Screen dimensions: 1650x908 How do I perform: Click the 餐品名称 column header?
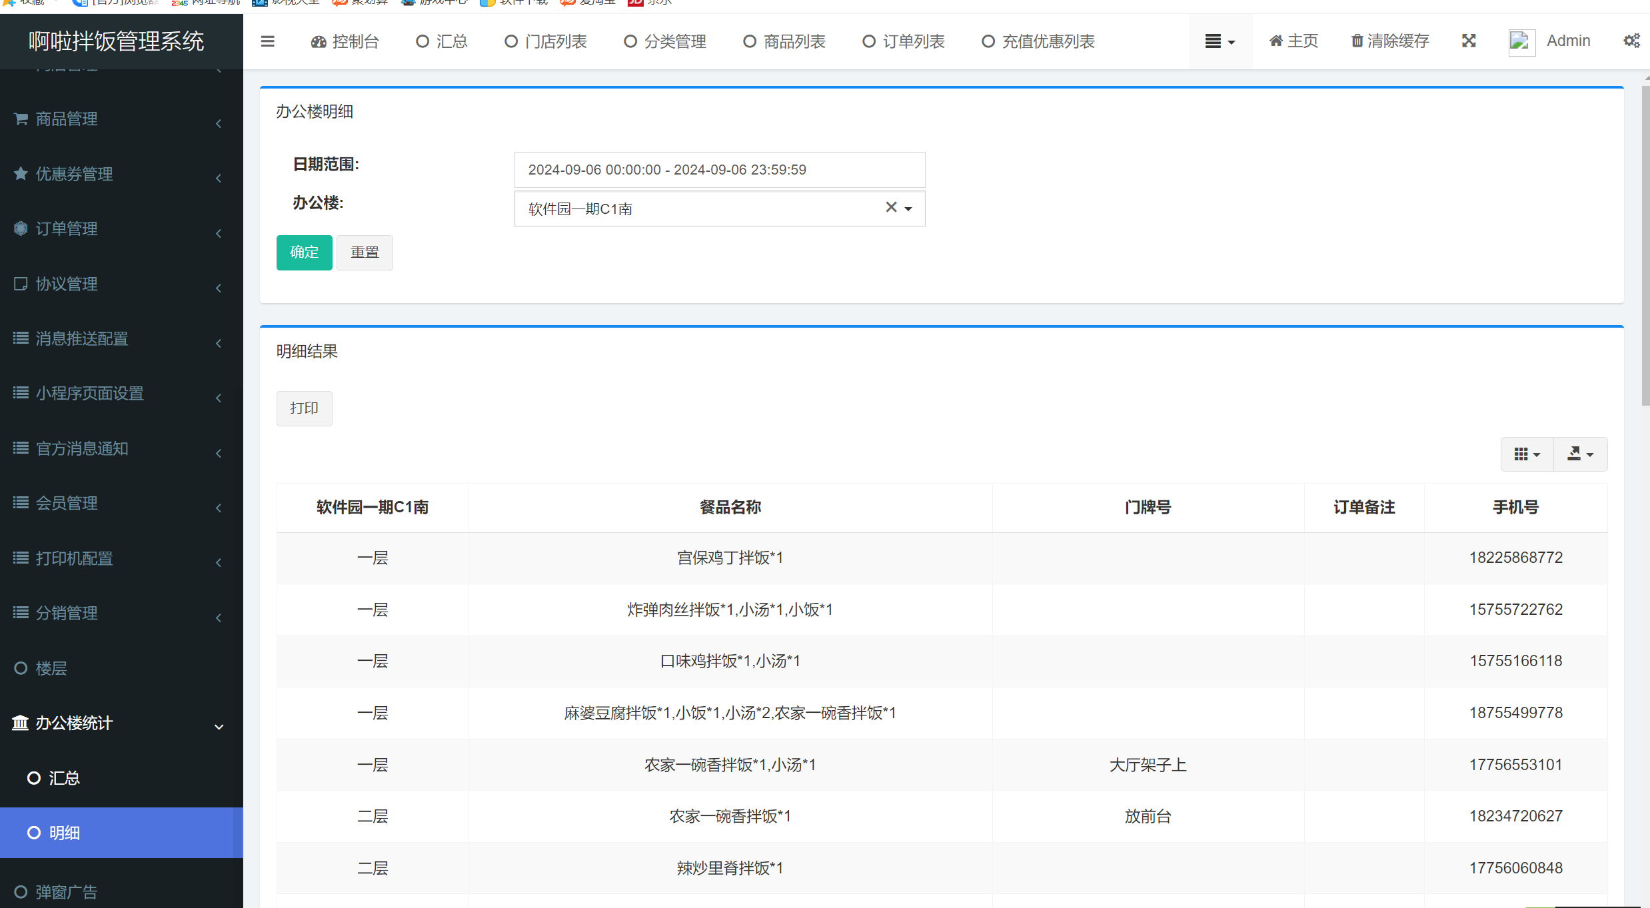click(730, 508)
